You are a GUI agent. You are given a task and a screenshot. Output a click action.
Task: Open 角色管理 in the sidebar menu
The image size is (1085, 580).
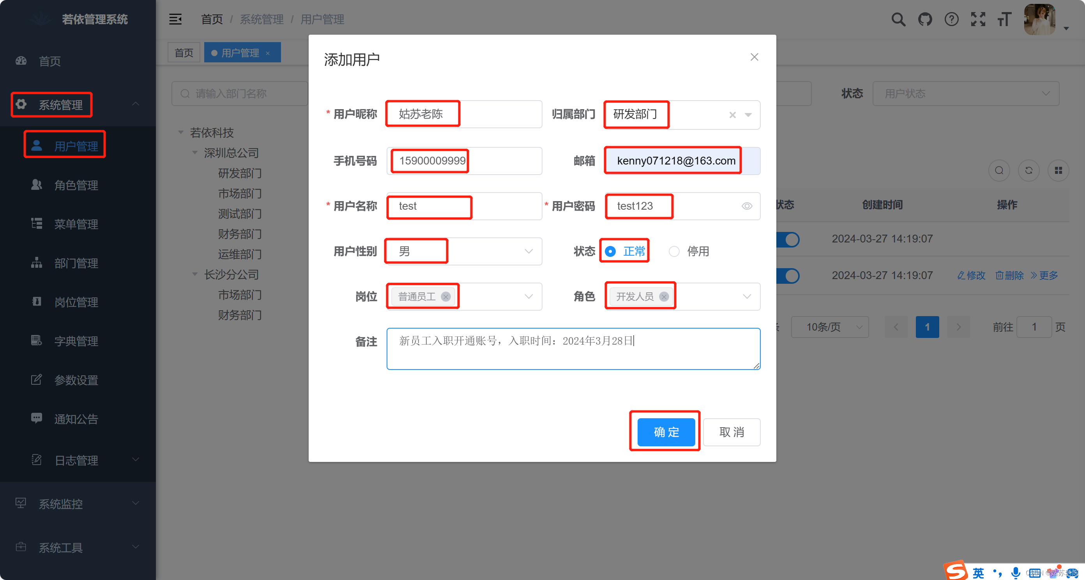[x=76, y=185]
